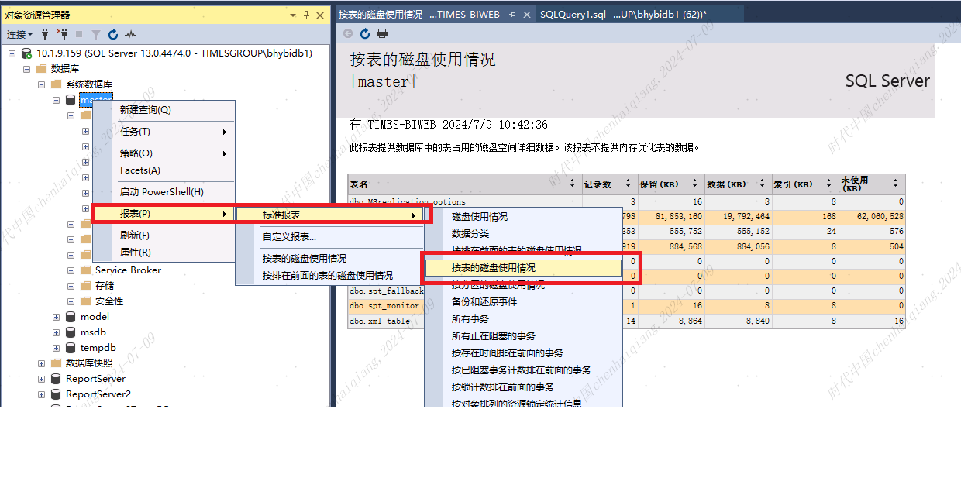Screen dimensions: 961x502
Task: Expand the ReportServer2 database node
Action: coord(41,394)
